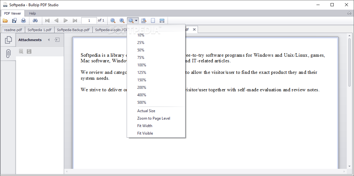Select 100% from zoom menu
The image size is (354, 176).
[156, 65]
